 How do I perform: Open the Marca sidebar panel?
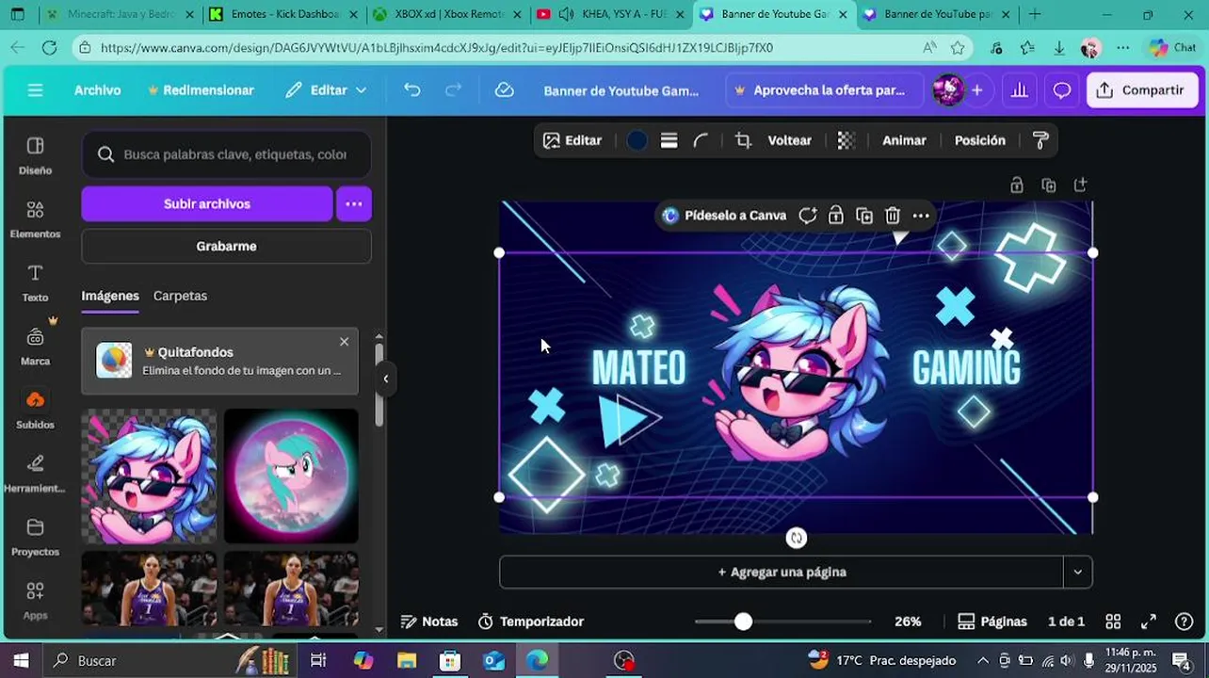point(35,346)
